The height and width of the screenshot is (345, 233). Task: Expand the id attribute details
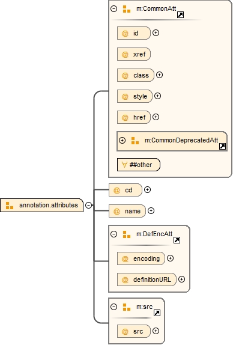[156, 33]
